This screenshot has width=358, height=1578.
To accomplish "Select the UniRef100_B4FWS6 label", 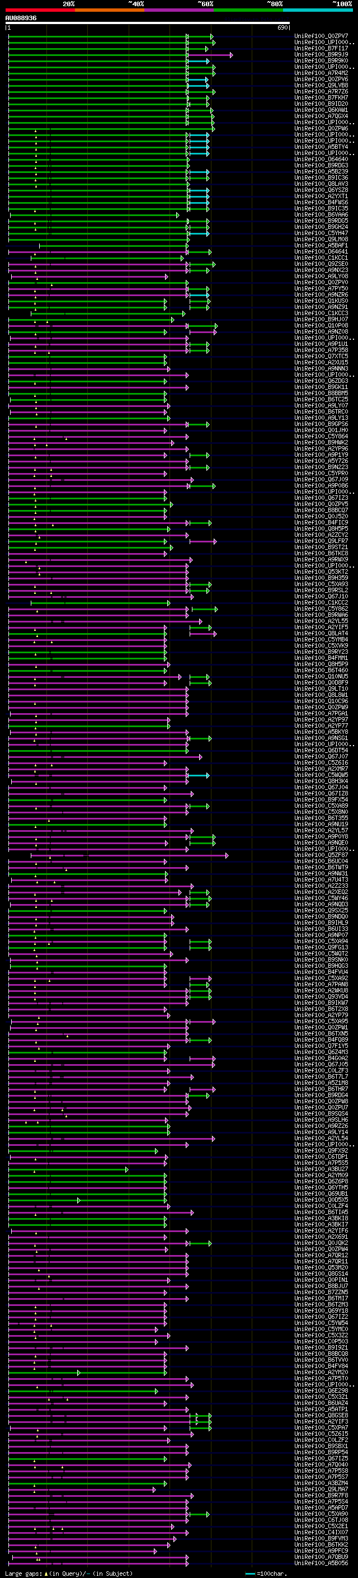I will (321, 202).
